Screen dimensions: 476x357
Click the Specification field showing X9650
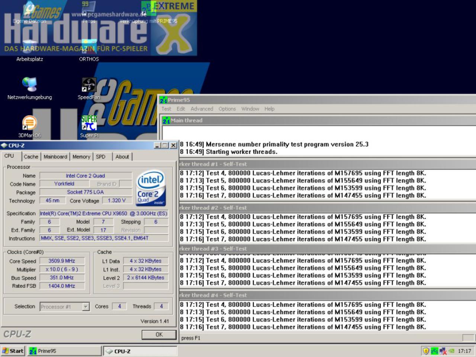click(104, 213)
